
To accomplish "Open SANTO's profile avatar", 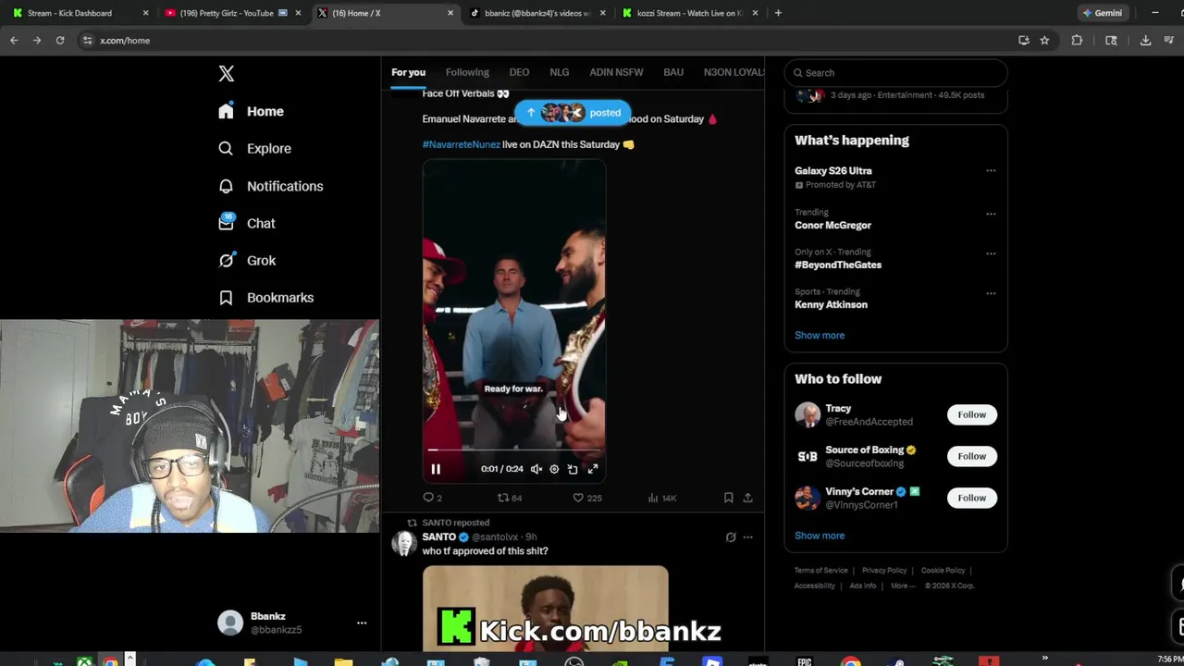I will tap(404, 543).
